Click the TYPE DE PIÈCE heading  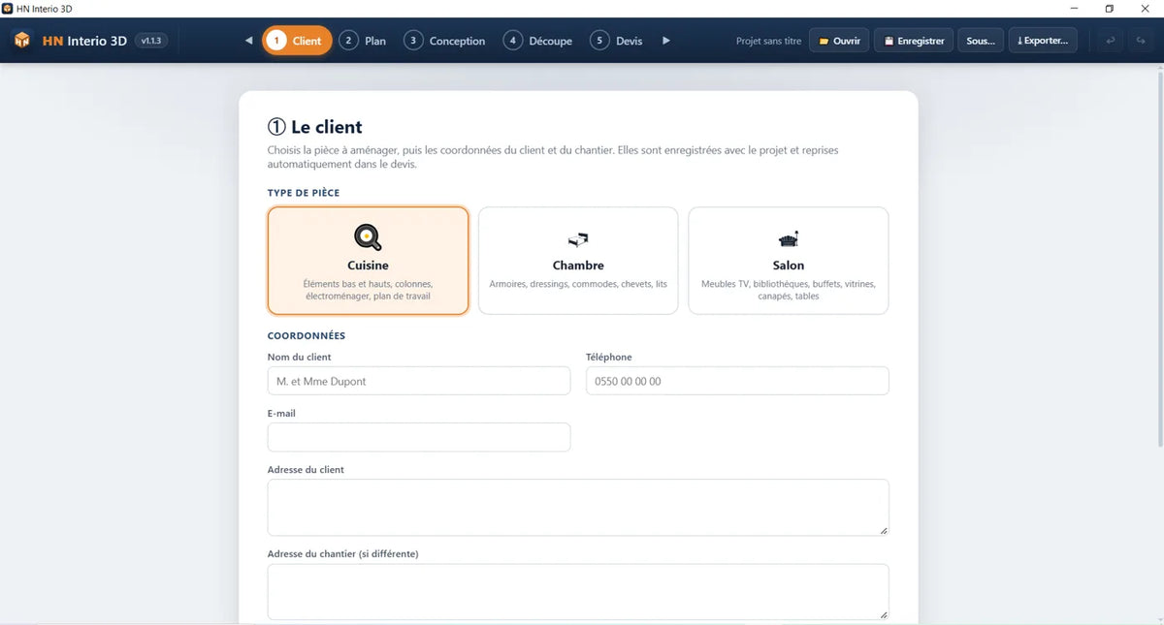(304, 193)
